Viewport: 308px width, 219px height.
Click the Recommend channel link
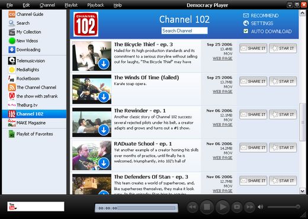click(261, 15)
